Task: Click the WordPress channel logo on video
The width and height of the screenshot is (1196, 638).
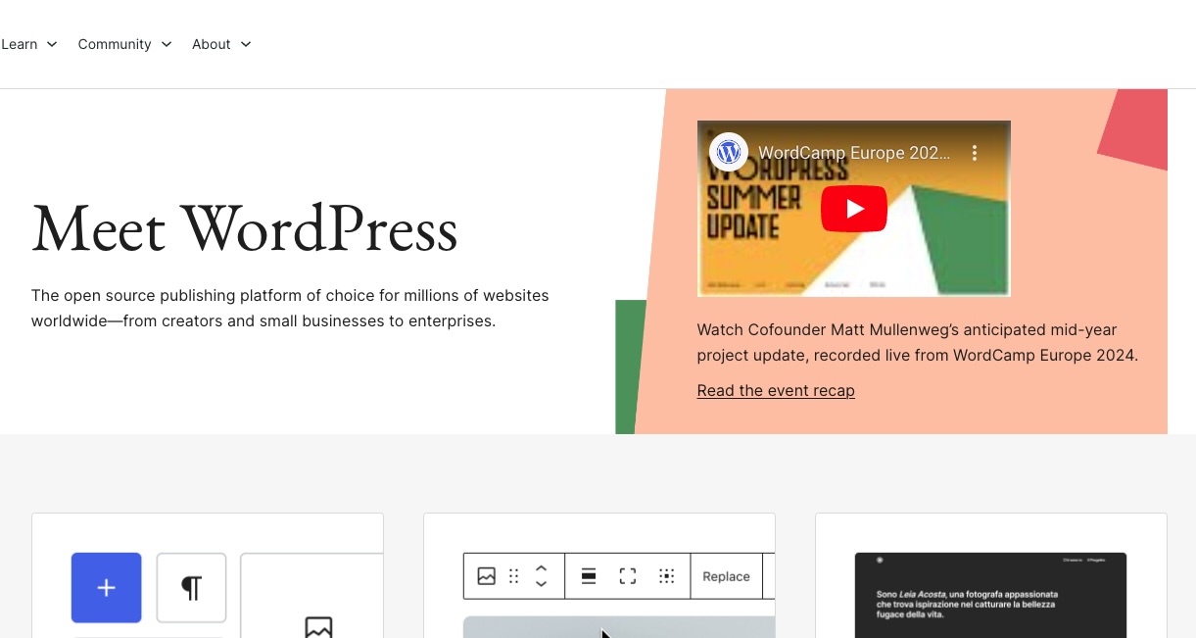Action: [728, 152]
